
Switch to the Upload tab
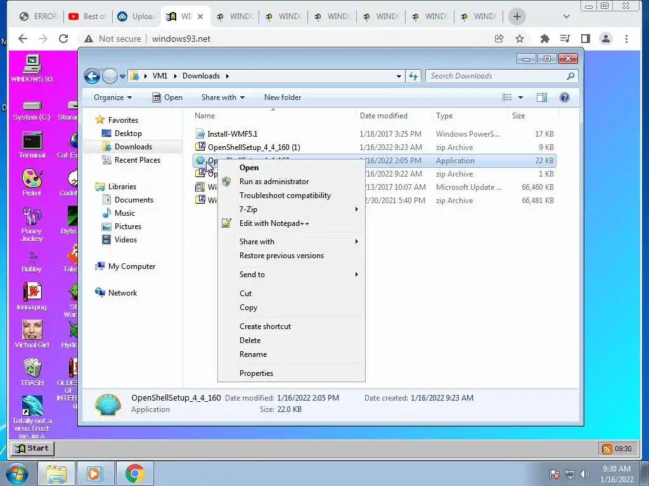(137, 16)
